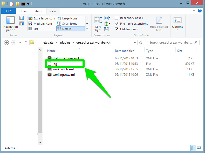Image resolution: width=205 pixels, height=153 pixels.
Task: Switch to the Share tab
Action: pos(38,11)
